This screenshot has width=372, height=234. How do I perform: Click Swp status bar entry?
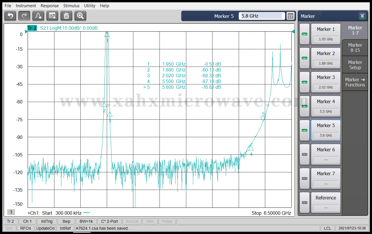(x=66, y=221)
